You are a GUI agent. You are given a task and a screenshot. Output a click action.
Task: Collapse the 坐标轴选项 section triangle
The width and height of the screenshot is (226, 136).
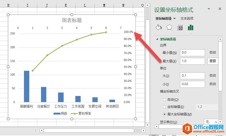coord(157,39)
